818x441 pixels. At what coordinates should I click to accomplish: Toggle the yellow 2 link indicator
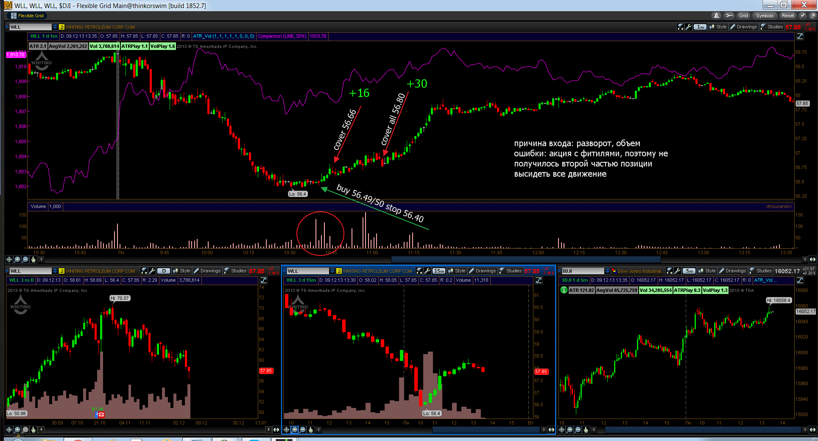pos(61,27)
